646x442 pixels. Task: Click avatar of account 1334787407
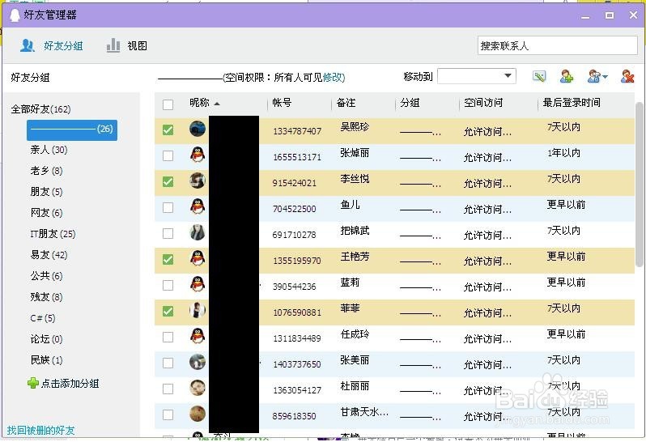pyautogui.click(x=198, y=129)
